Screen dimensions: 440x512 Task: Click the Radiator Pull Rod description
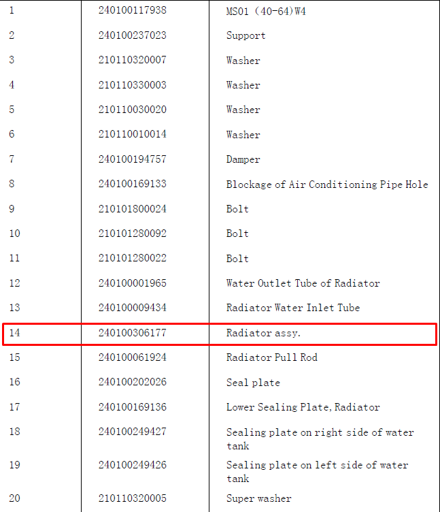coord(272,357)
